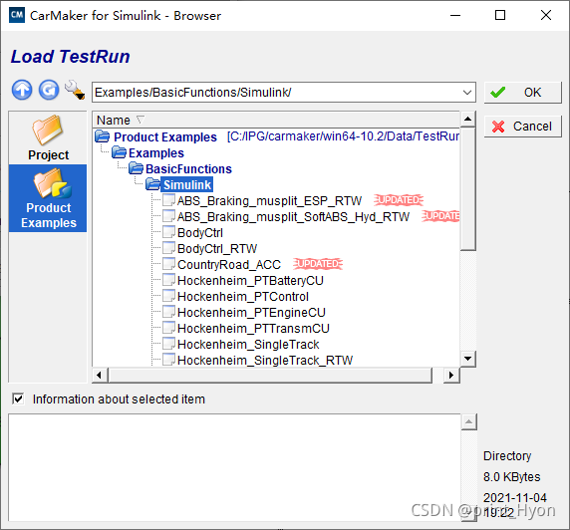
Task: Click file icon beside Hockenheim_PTBatteryCU
Action: [168, 280]
